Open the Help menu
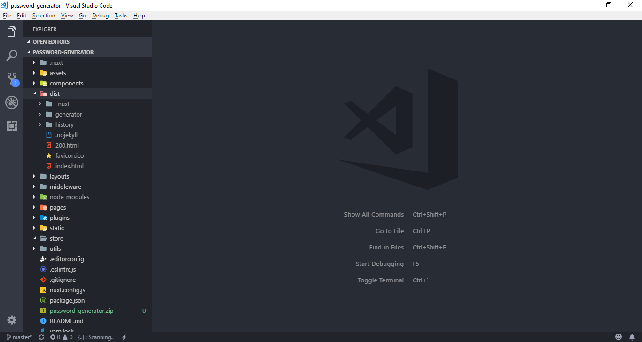 click(139, 16)
